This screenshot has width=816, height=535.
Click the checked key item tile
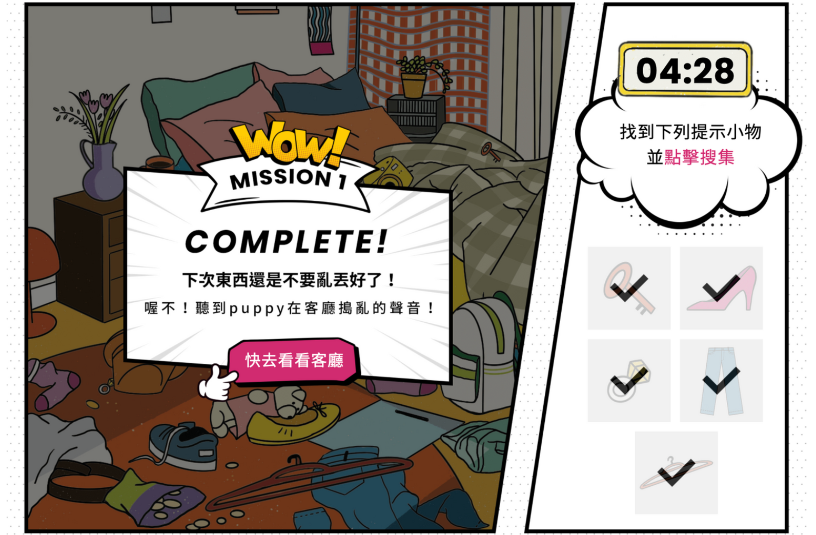pos(629,288)
